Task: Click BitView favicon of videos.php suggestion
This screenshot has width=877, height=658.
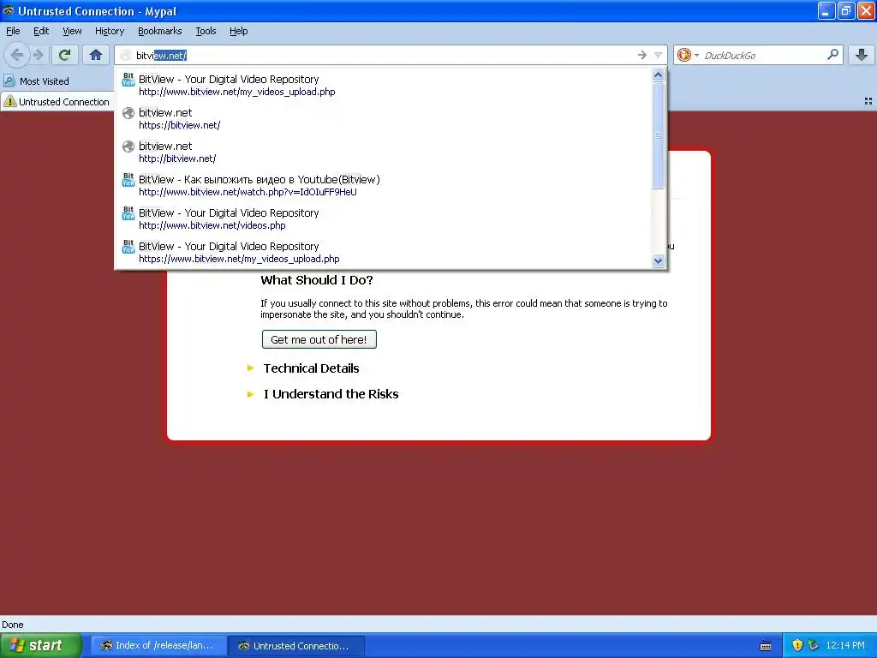Action: click(128, 213)
